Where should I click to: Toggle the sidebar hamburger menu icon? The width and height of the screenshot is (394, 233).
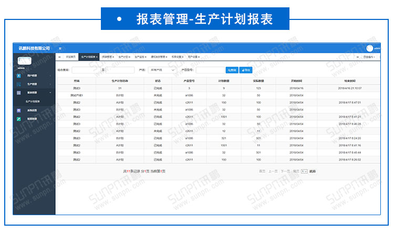click(x=60, y=48)
